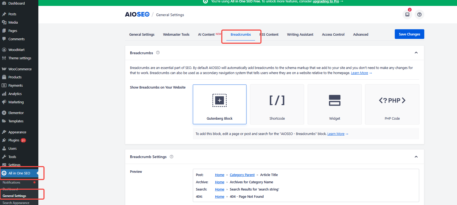The height and width of the screenshot is (205, 457).
Task: Switch to the Writing Assistant tab
Action: point(300,34)
